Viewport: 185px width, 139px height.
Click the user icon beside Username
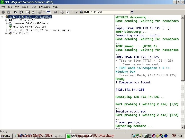point(11,23)
